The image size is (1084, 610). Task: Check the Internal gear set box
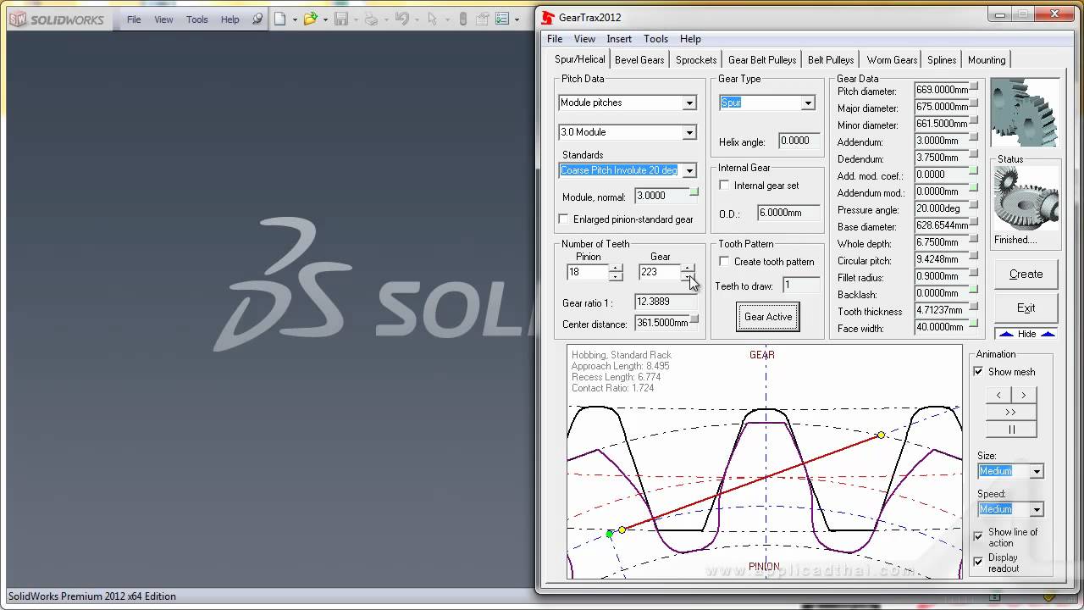tap(724, 186)
